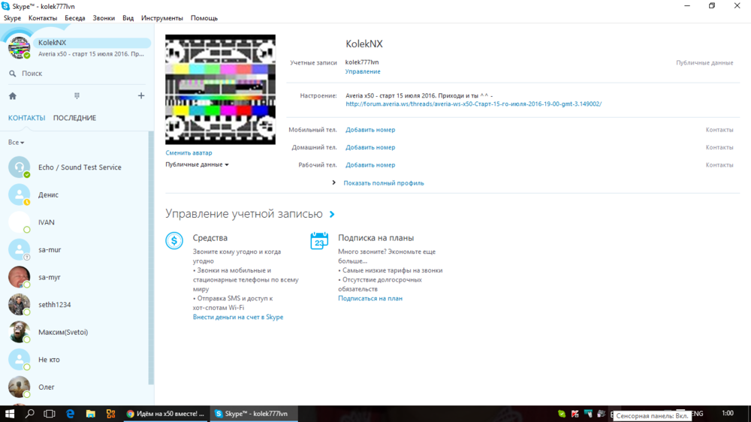Click the search magnifier icon

pyautogui.click(x=13, y=74)
